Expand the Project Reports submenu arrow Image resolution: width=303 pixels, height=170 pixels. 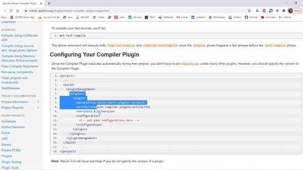point(38,108)
